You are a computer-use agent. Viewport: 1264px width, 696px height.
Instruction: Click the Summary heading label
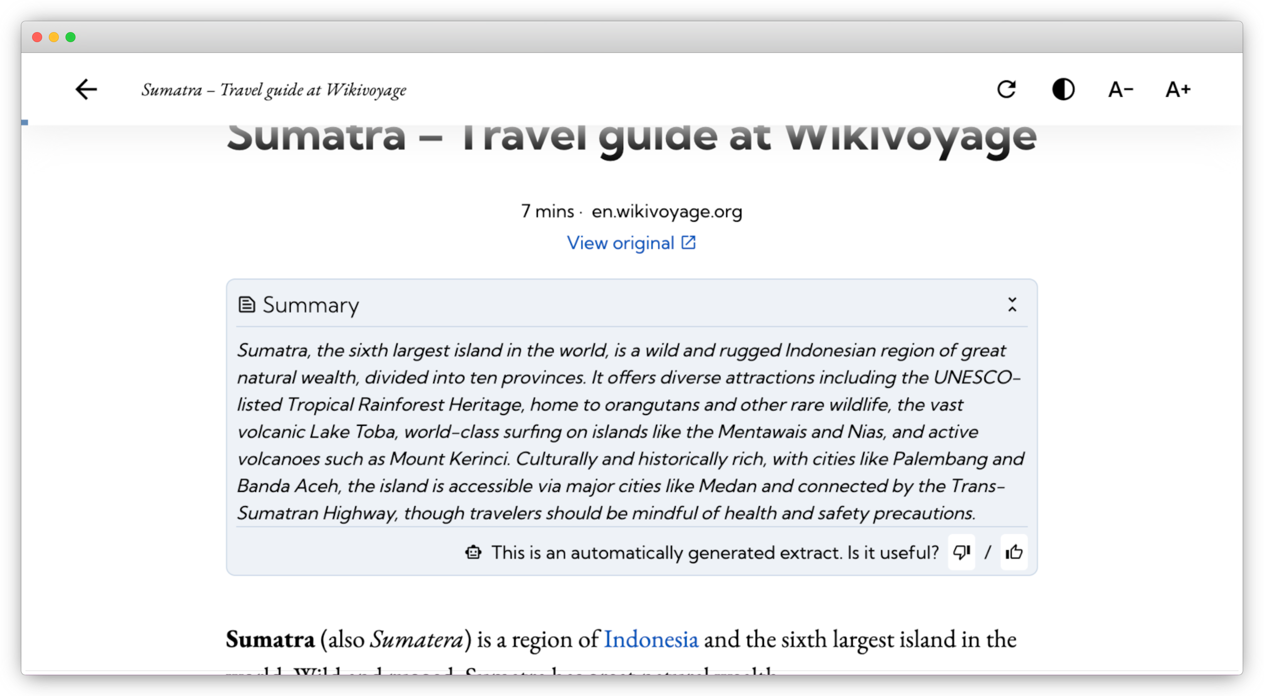311,304
